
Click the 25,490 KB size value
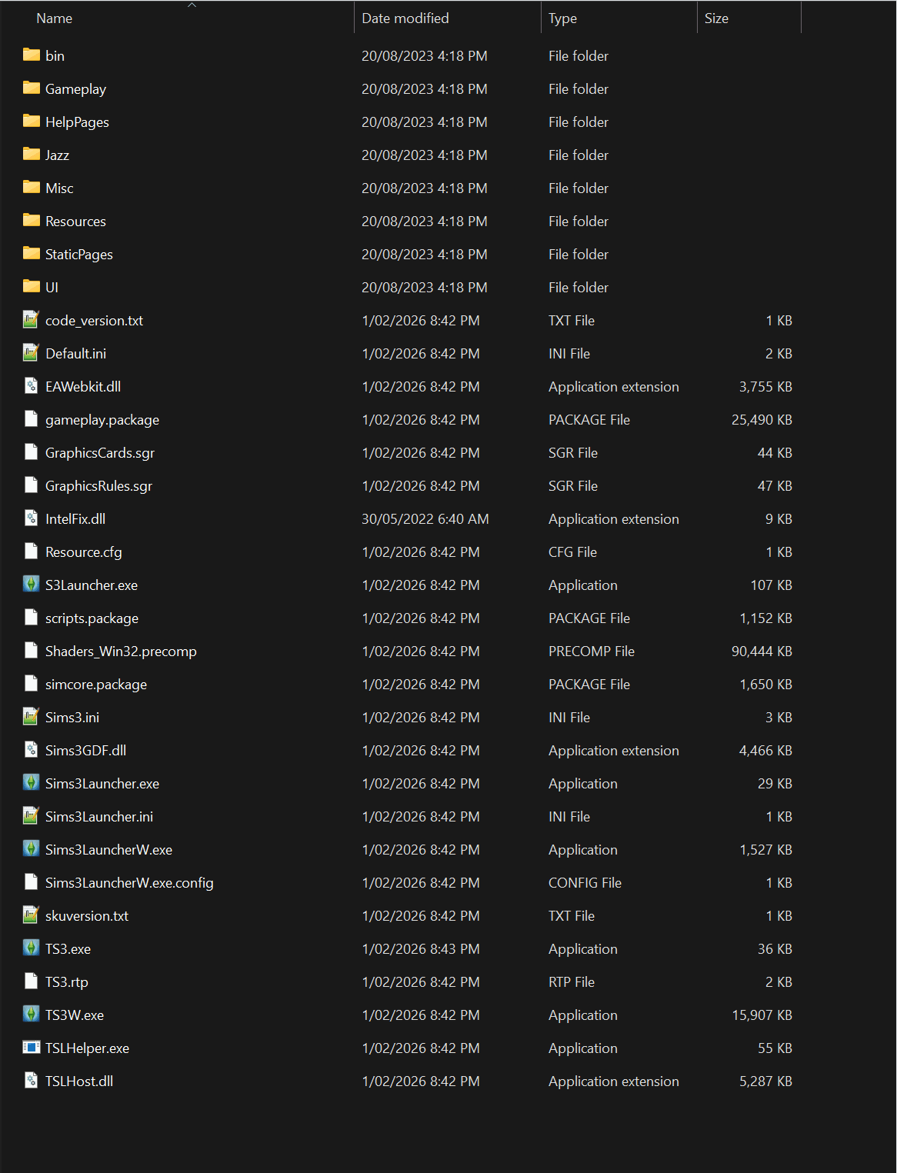point(762,419)
